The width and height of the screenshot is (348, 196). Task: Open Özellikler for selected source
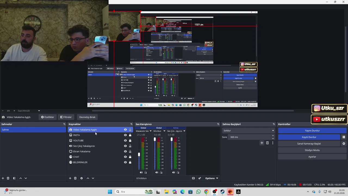pyautogui.click(x=48, y=117)
